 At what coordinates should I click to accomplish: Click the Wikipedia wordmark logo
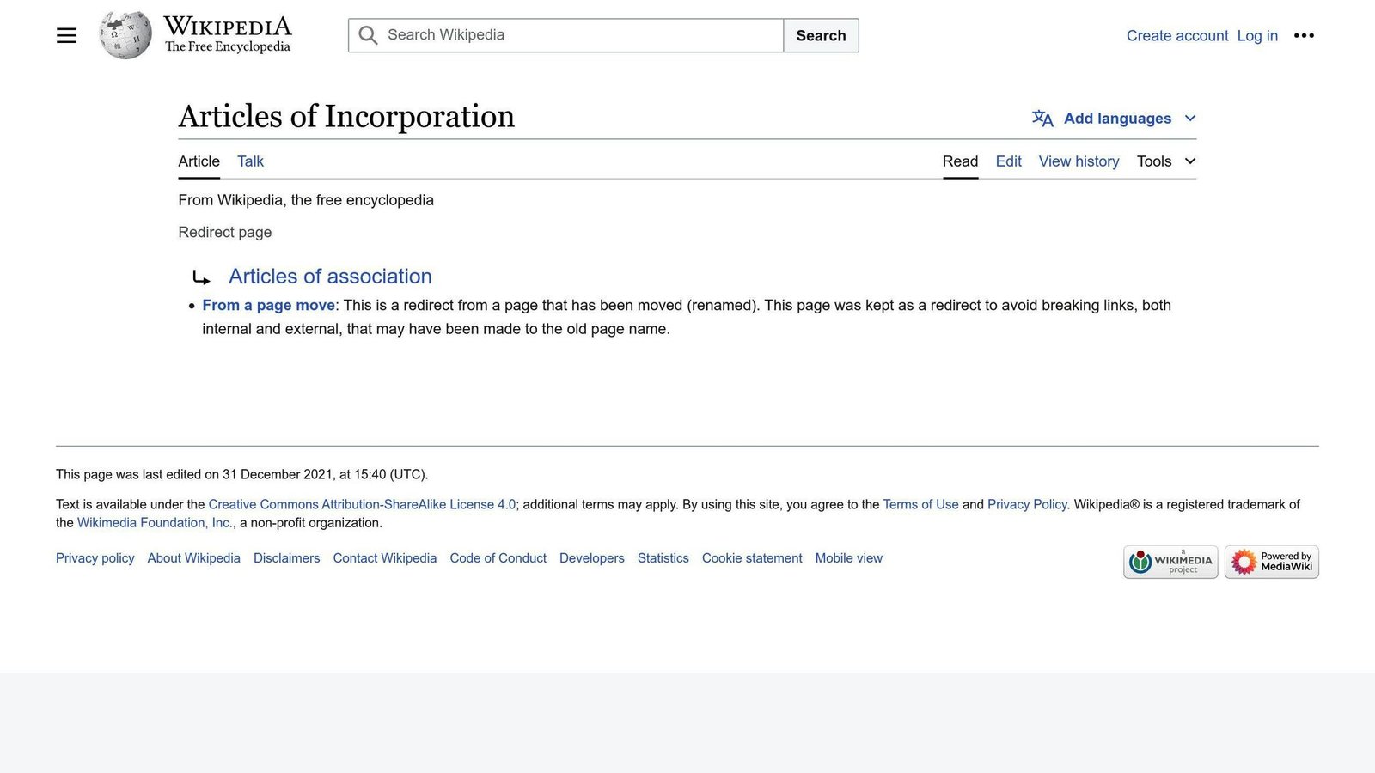pyautogui.click(x=228, y=34)
